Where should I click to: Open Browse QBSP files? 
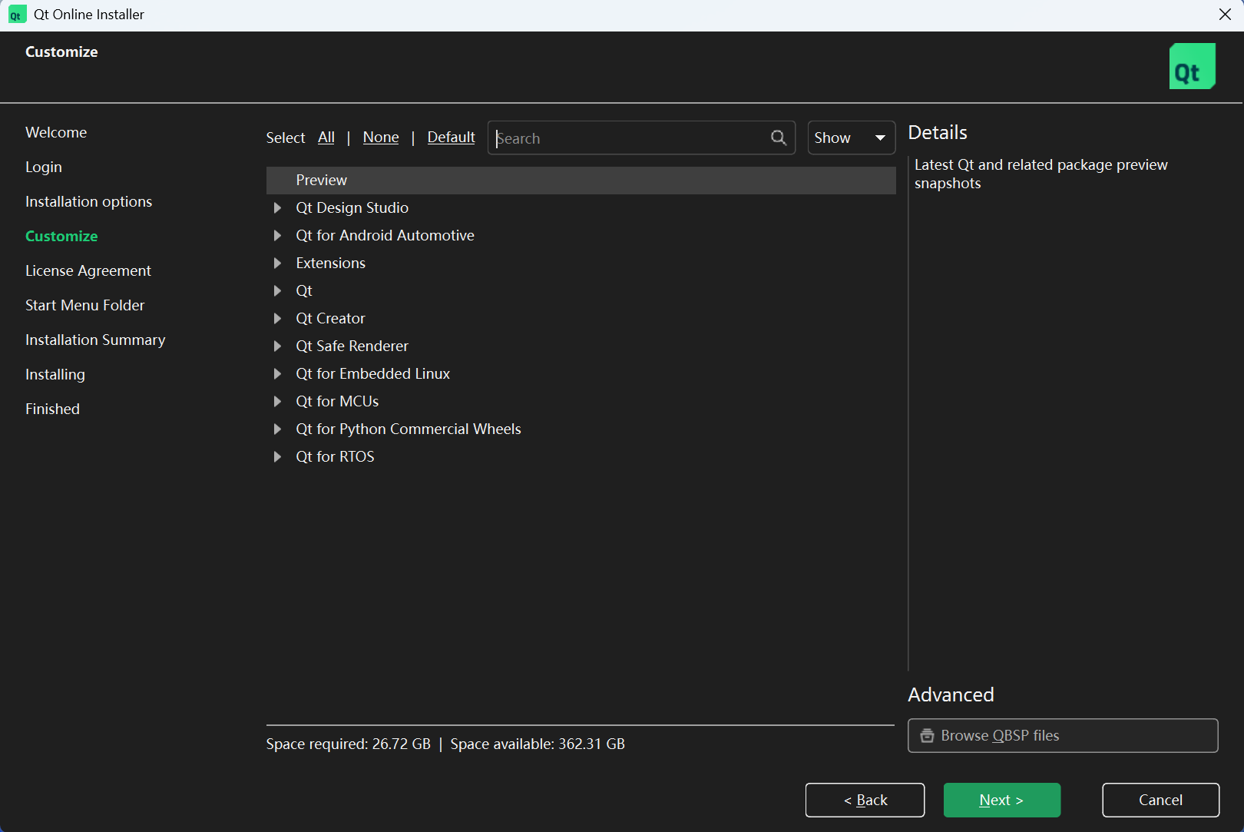1063,735
